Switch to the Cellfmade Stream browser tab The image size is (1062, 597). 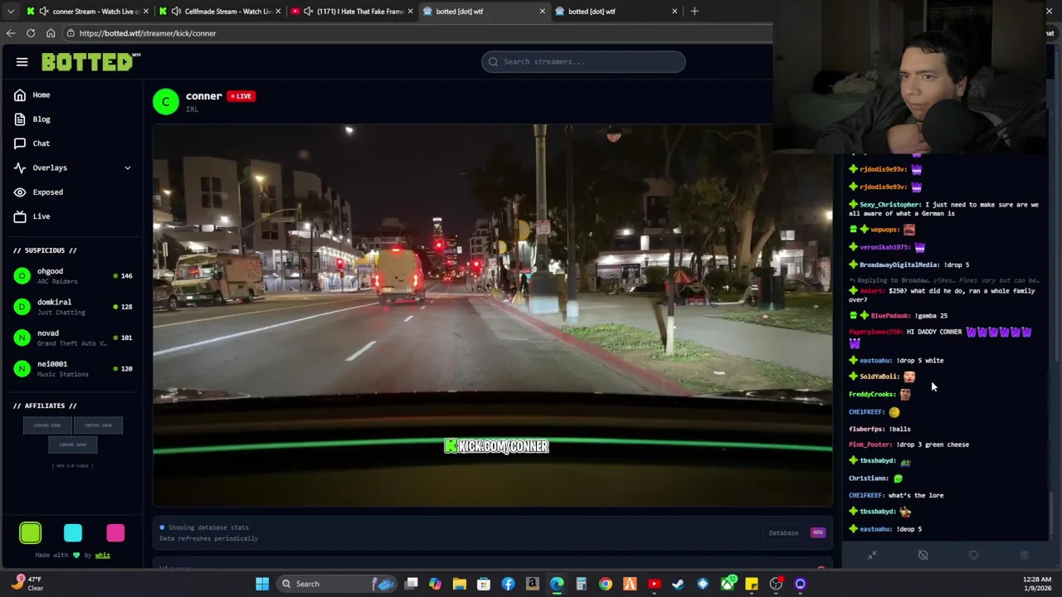tap(219, 11)
